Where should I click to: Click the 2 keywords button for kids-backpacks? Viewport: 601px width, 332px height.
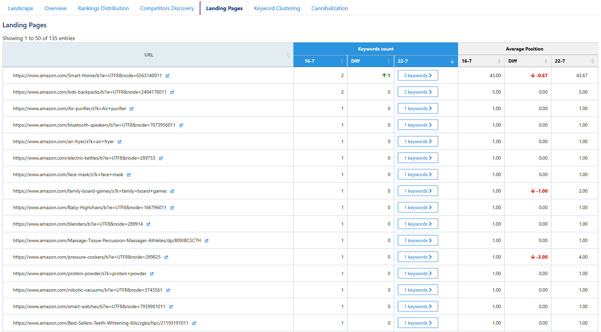tap(418, 92)
